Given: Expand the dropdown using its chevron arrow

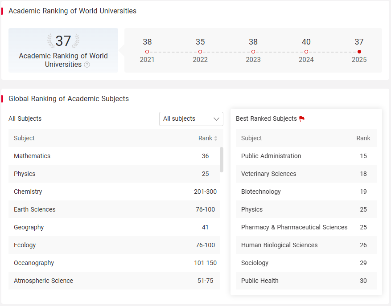Looking at the screenshot, I should point(216,119).
